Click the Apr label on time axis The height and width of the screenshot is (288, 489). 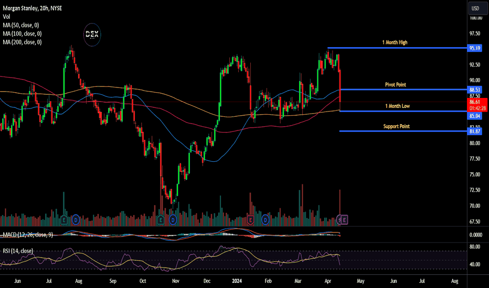[x=327, y=281]
